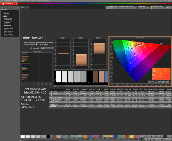The height and width of the screenshot is (141, 172).
Task: Select White swatch in bottom patch bar
Action: click(x=22, y=137)
